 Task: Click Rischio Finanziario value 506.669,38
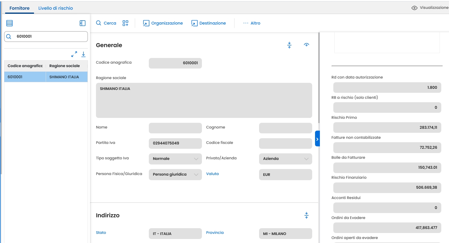(387, 187)
